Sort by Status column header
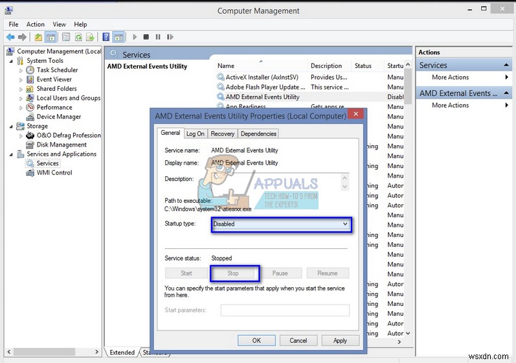Viewport: 516px width, 363px height. 368,66
